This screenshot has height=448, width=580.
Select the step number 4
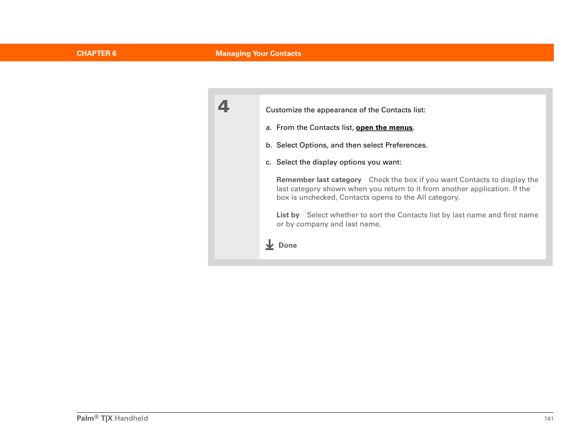[223, 106]
